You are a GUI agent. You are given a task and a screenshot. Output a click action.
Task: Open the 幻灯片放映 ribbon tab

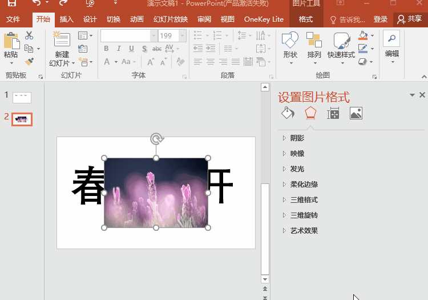[x=170, y=19]
